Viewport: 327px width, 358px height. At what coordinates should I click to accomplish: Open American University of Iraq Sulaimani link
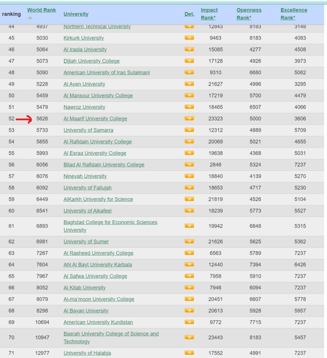coord(107,73)
